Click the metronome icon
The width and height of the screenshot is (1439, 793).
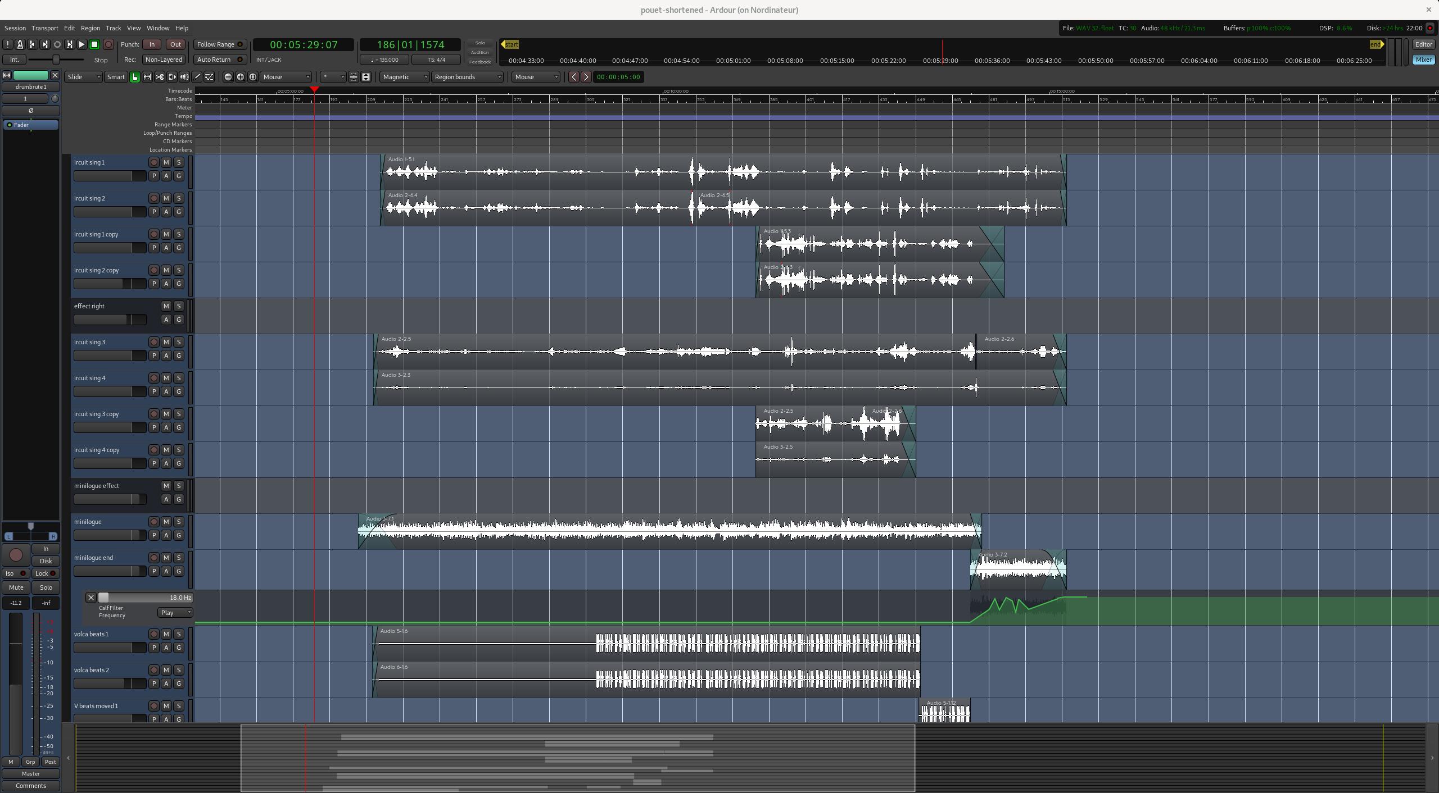(20, 44)
